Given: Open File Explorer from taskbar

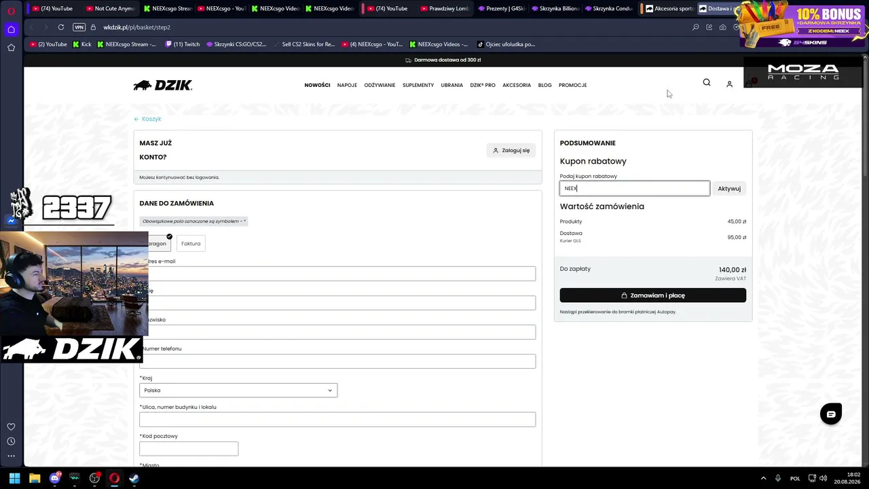Looking at the screenshot, I should 35,478.
